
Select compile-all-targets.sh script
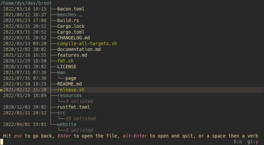point(87,43)
